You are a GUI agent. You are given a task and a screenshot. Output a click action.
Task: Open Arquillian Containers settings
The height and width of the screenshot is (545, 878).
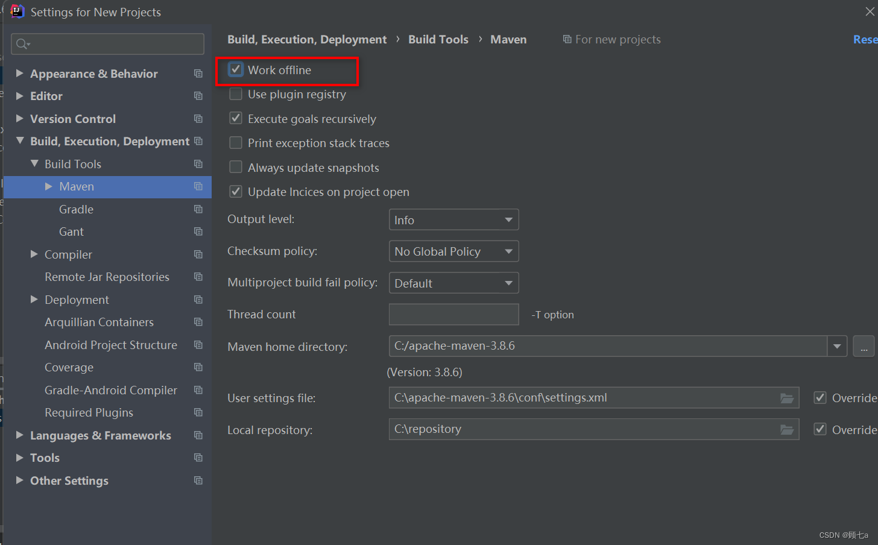click(99, 322)
